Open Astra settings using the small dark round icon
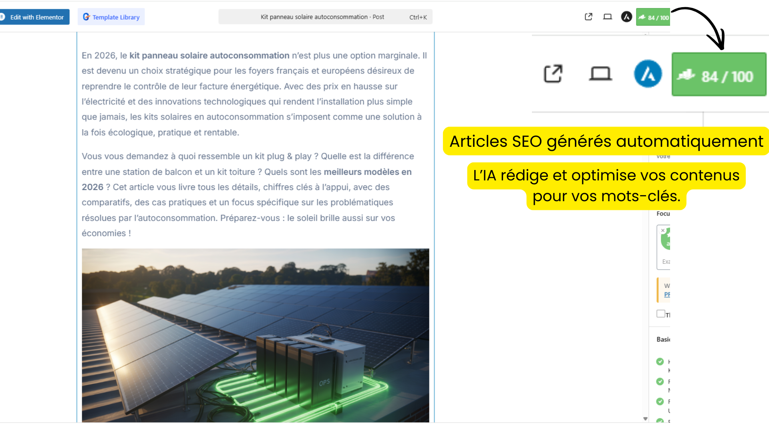This screenshot has height=432, width=769. point(626,17)
